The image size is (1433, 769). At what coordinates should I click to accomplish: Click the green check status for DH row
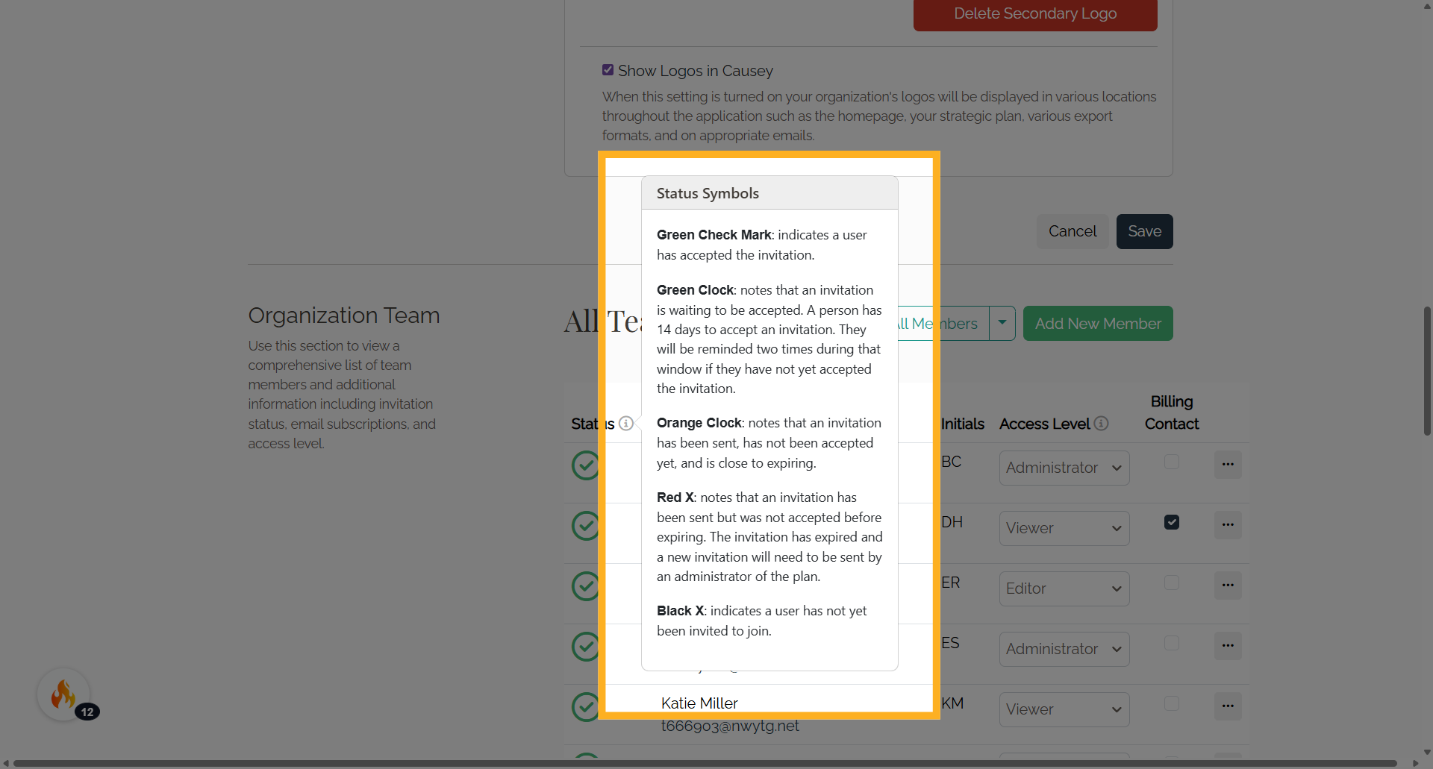point(586,526)
